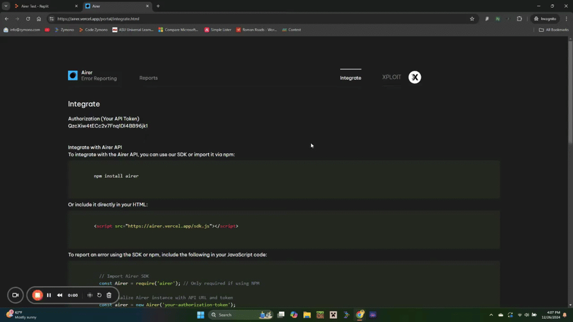This screenshot has width=573, height=322.
Task: Delete the recording with trash icon
Action: tap(109, 295)
